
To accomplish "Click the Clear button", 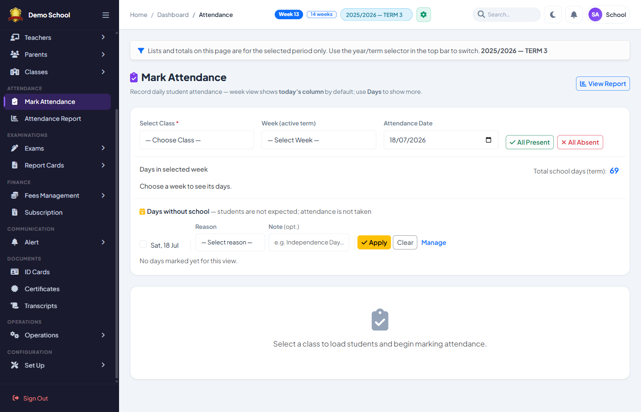I will coord(405,243).
